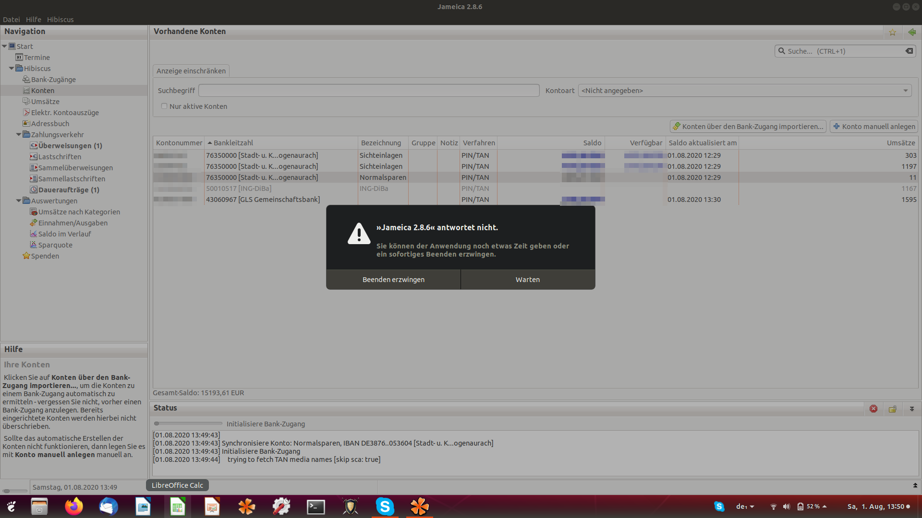Click the bookmark star icon in header
Screen dimensions: 922x518
coord(892,32)
